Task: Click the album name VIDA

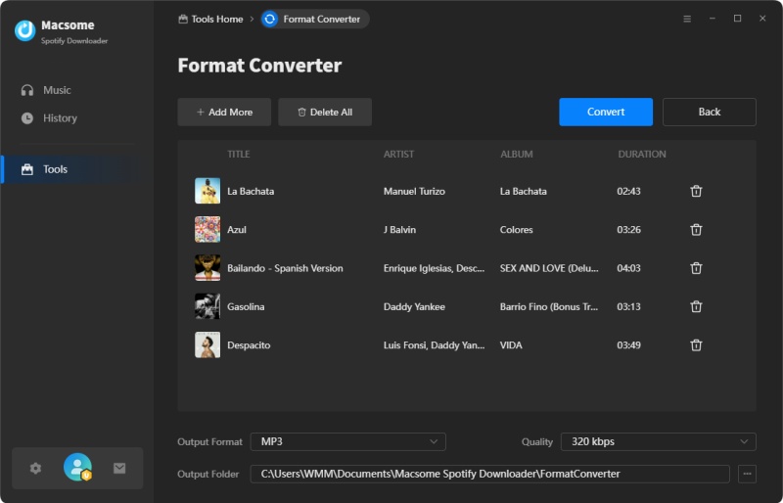Action: (511, 345)
